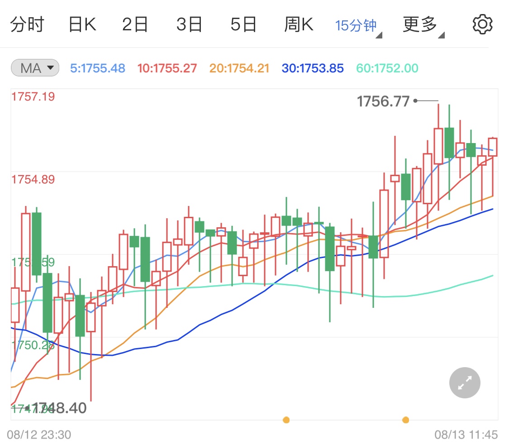
Task: Click the left orange timeline dot
Action: click(x=286, y=420)
